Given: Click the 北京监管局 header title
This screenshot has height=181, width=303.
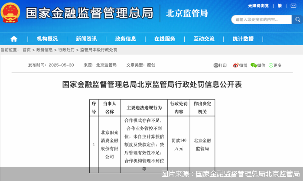Looking at the screenshot, I should tap(187, 13).
